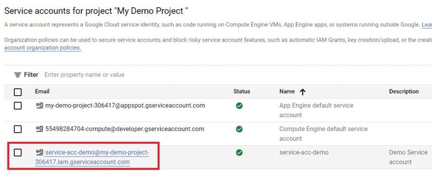Click the sort arrow beside Name header

302,92
